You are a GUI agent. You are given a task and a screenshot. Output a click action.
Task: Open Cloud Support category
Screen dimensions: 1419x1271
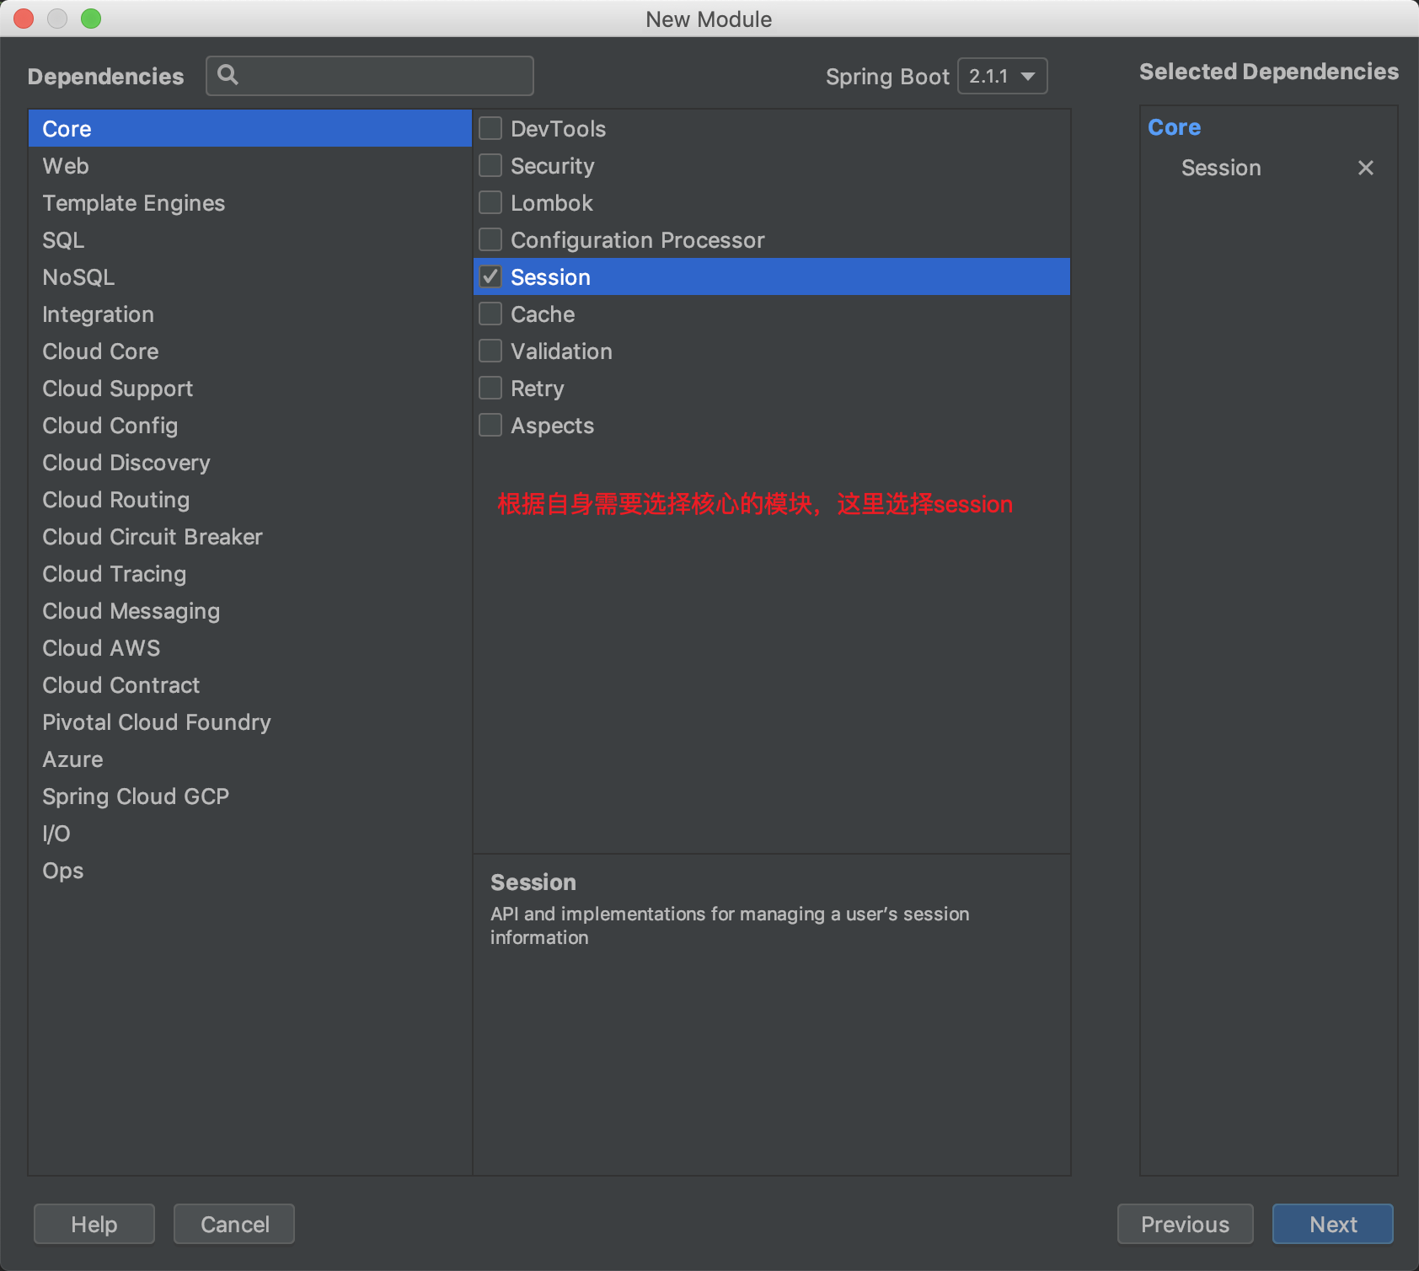point(250,388)
